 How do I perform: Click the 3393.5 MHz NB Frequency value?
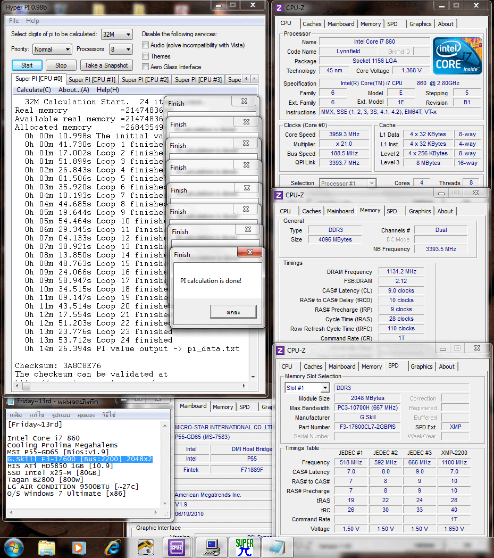coord(441,249)
